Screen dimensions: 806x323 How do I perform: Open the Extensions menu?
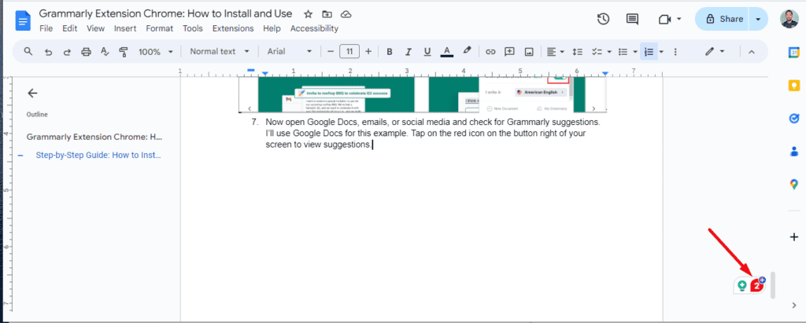pos(233,29)
